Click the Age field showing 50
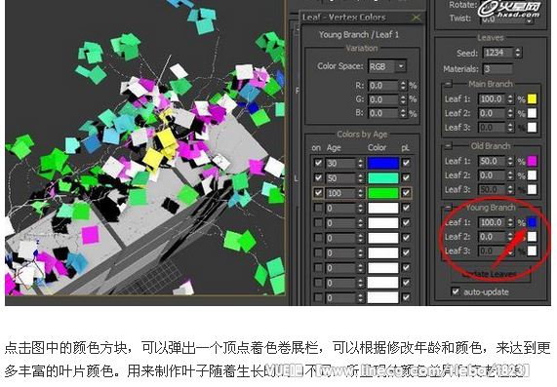557x387 pixels. [x=340, y=177]
